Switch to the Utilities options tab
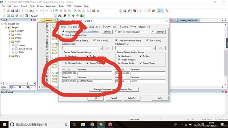Screen dimensions: 228x128 click(143, 27)
